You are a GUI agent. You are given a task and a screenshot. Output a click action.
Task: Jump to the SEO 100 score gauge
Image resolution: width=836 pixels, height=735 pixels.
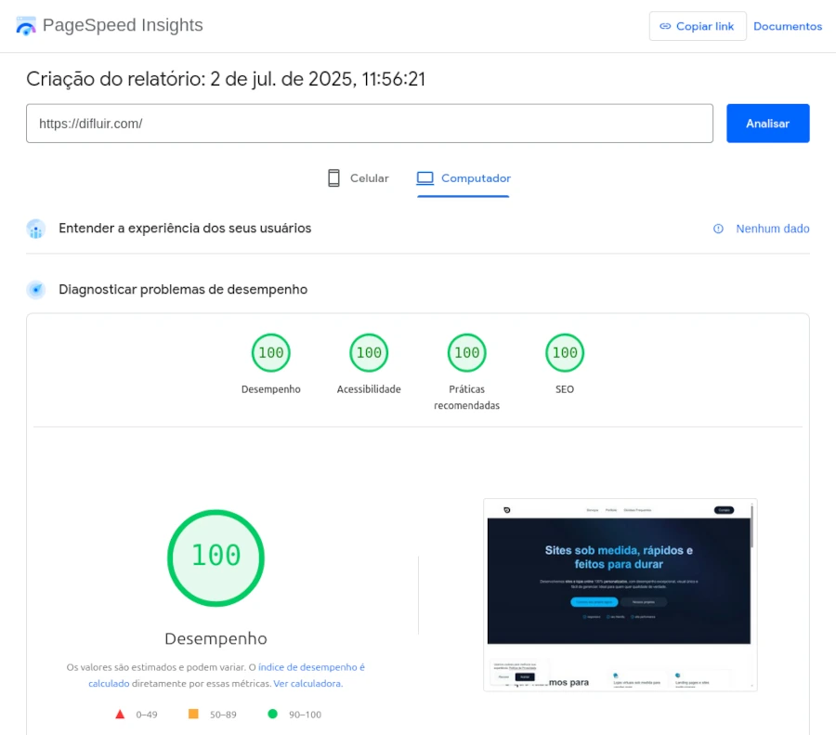[x=565, y=352]
